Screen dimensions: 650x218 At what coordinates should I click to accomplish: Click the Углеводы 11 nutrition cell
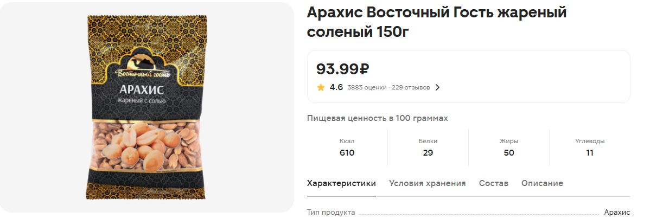[x=590, y=148]
